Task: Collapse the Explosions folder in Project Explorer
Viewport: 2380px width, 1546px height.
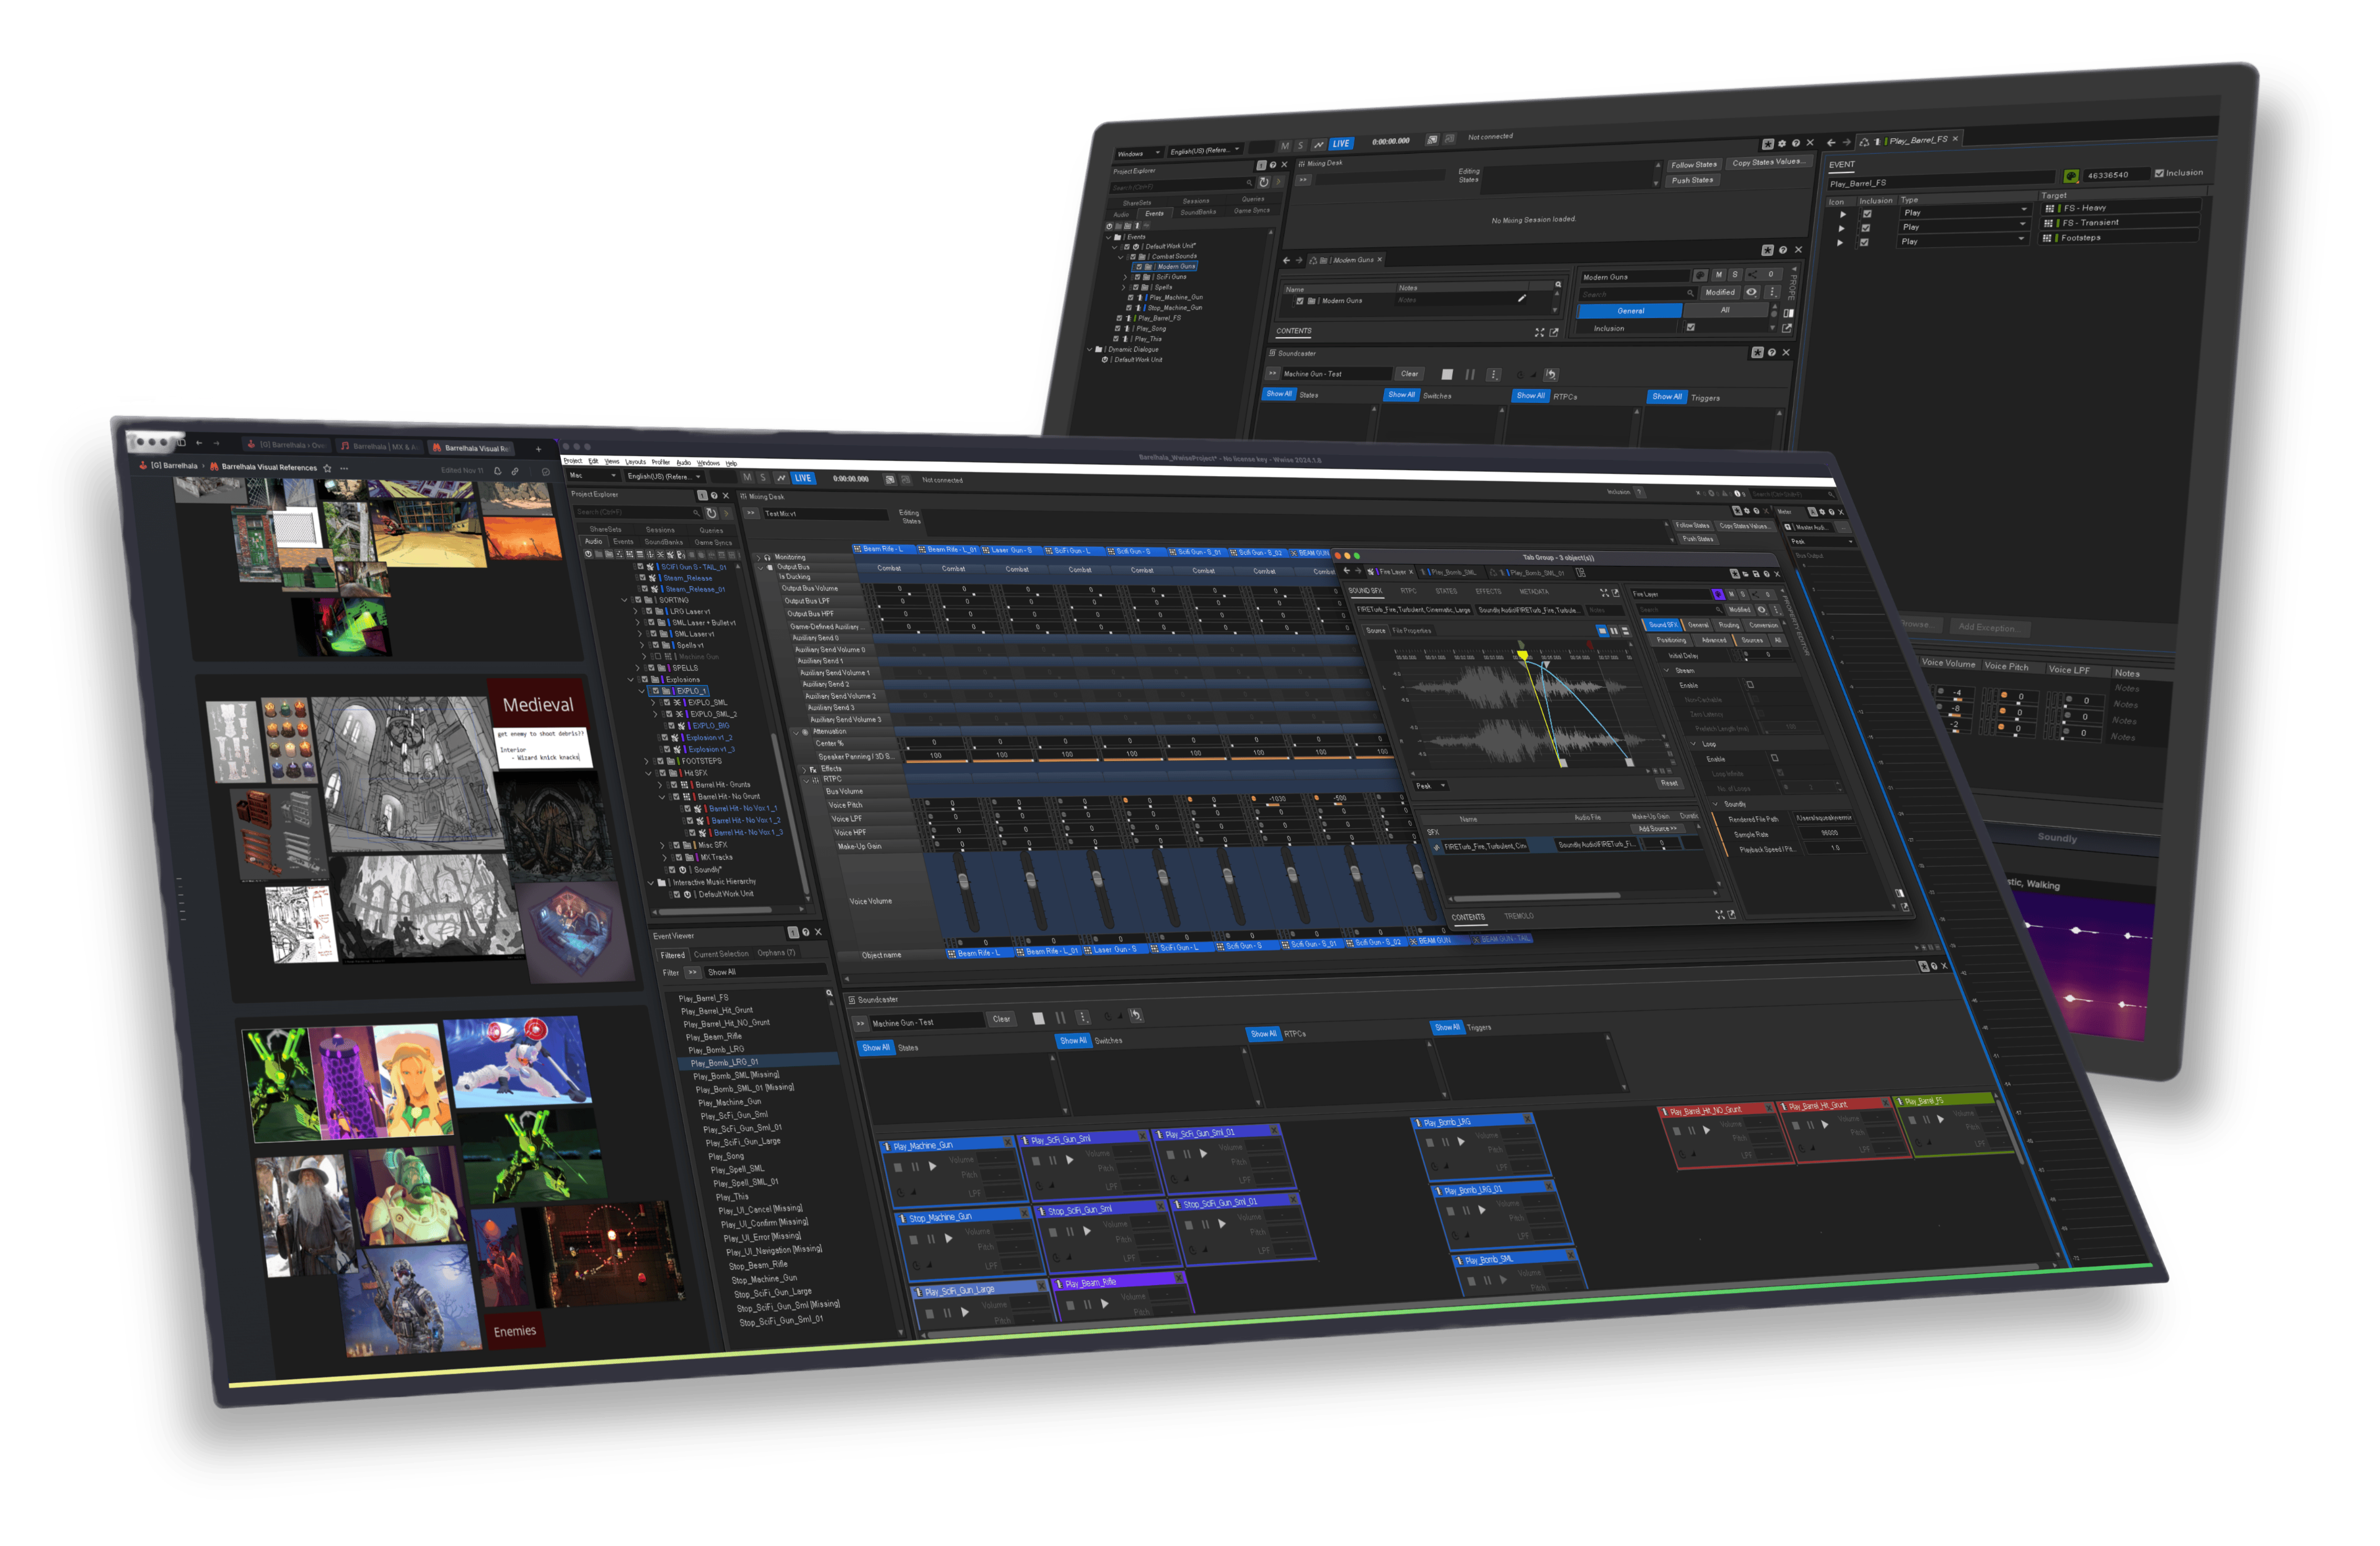Action: pos(631,680)
